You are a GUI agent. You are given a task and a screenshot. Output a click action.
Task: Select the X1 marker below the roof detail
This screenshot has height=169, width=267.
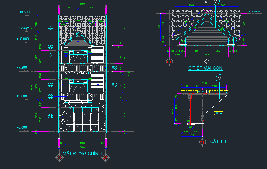(169, 62)
